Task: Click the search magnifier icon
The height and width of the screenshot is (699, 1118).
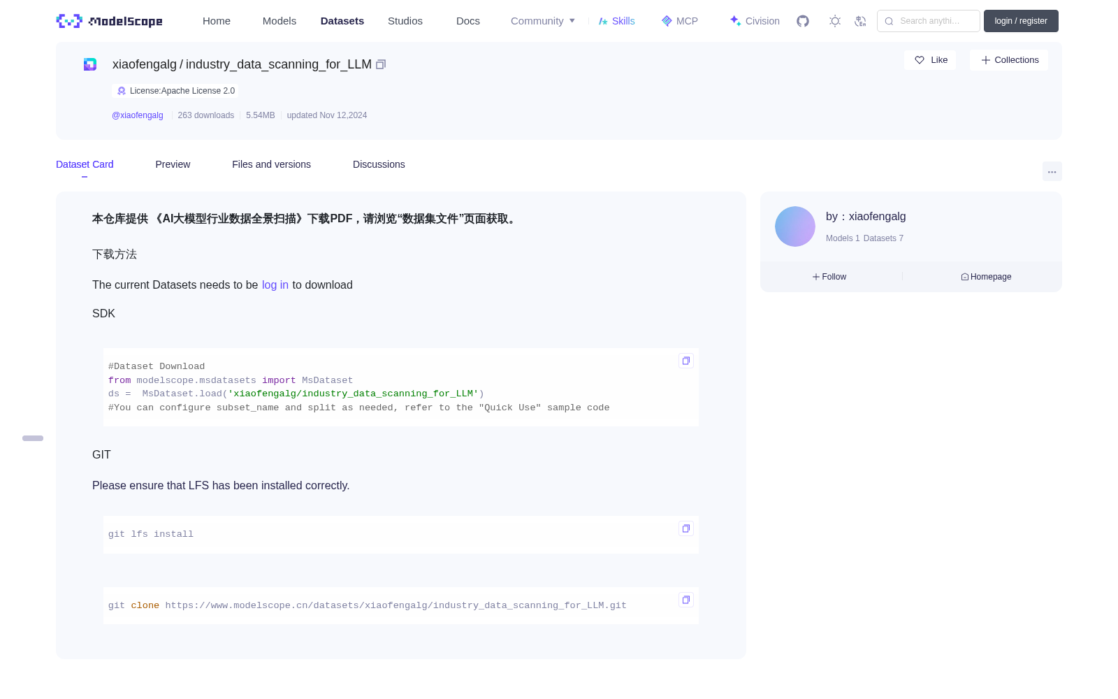Action: click(x=889, y=21)
